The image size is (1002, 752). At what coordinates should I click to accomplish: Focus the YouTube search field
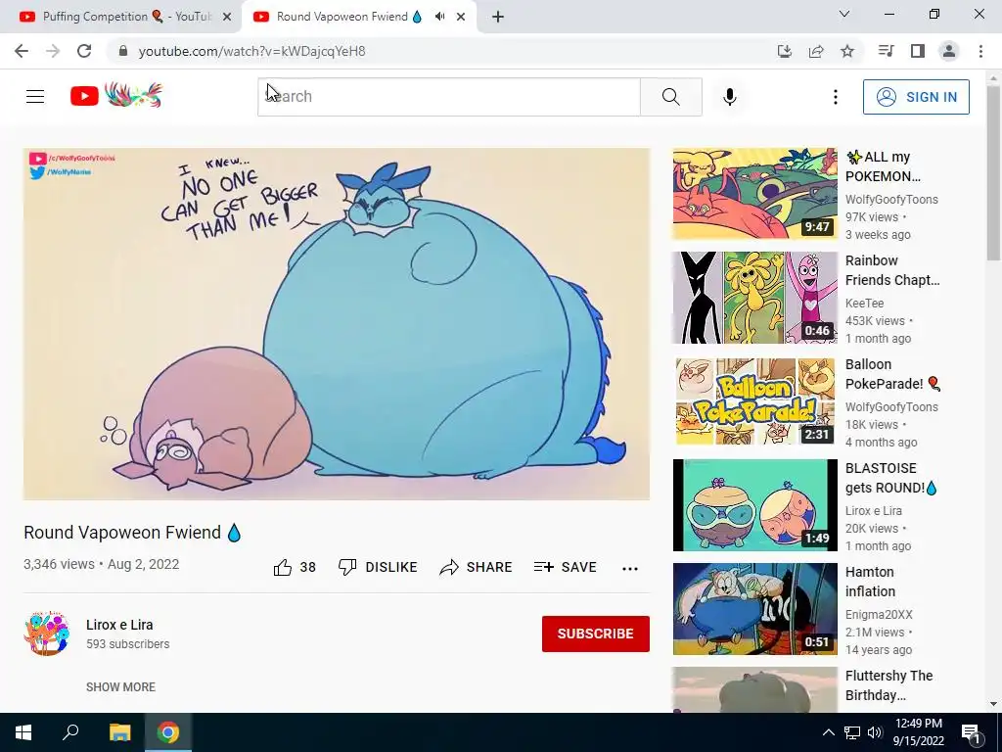(x=448, y=97)
